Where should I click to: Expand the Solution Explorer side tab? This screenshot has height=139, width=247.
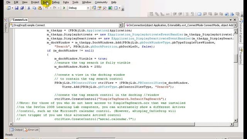[241, 31]
